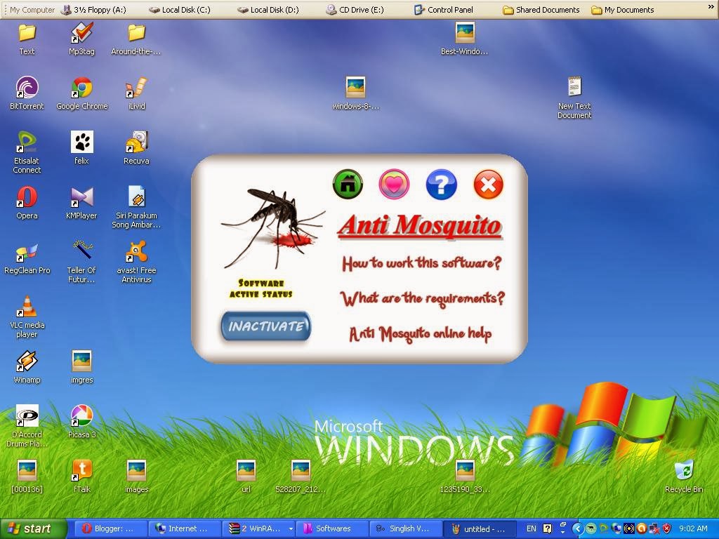Select the 1235190_33... image file
Screen dimensions: 719x539
[465, 477]
